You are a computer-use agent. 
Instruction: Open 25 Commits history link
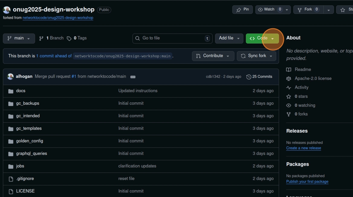259,77
